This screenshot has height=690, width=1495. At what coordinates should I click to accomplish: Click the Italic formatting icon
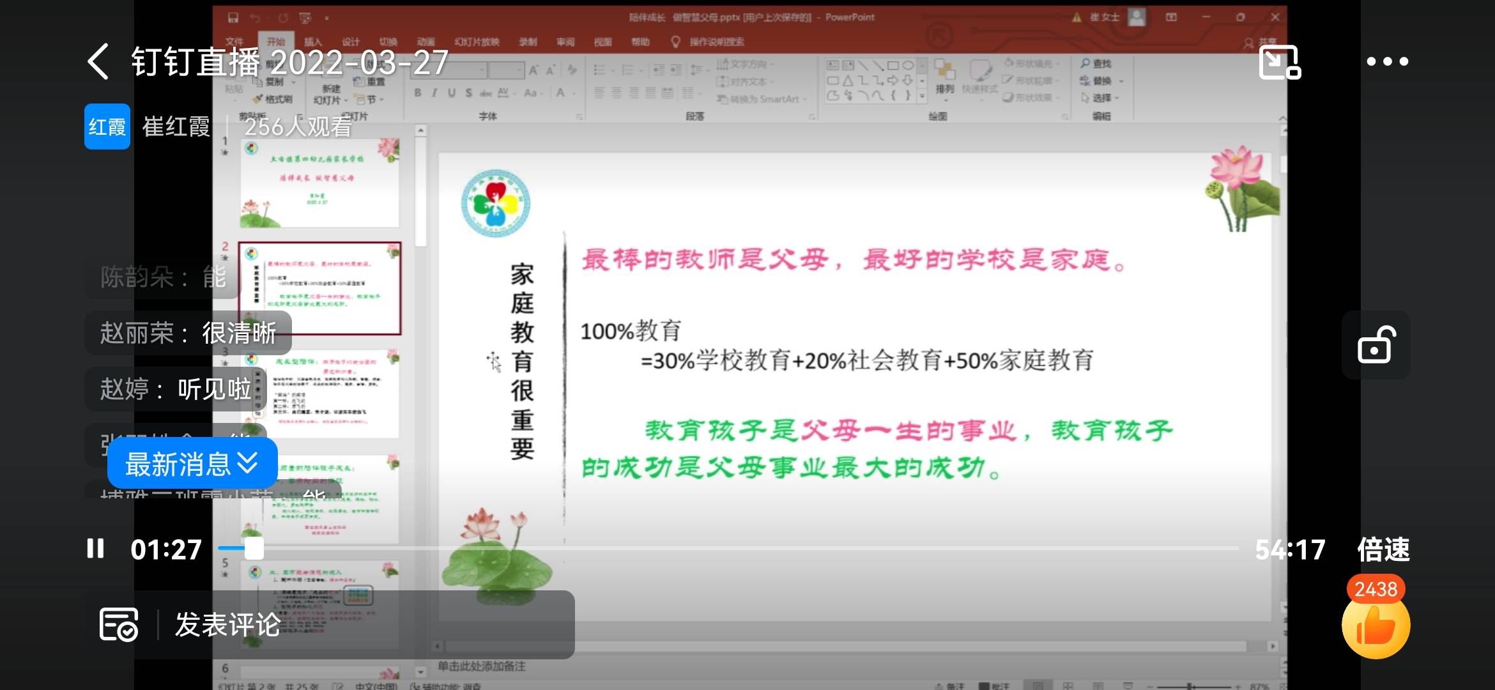click(434, 93)
